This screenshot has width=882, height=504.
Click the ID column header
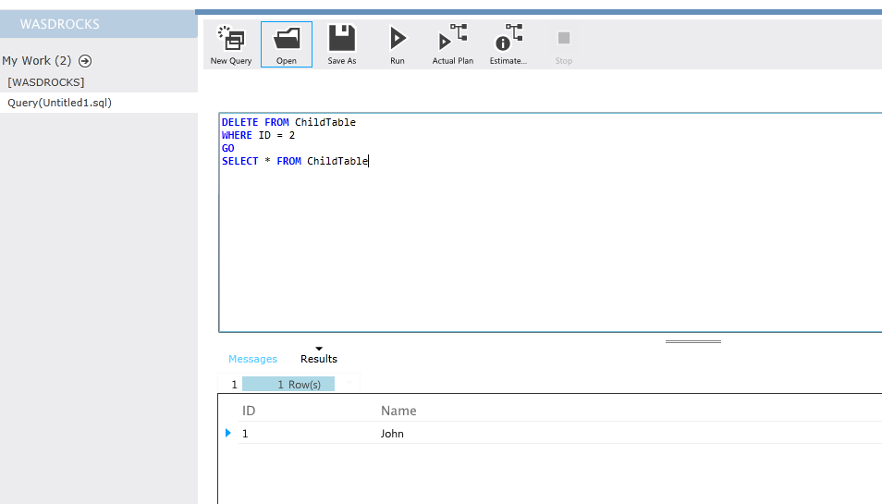[249, 411]
